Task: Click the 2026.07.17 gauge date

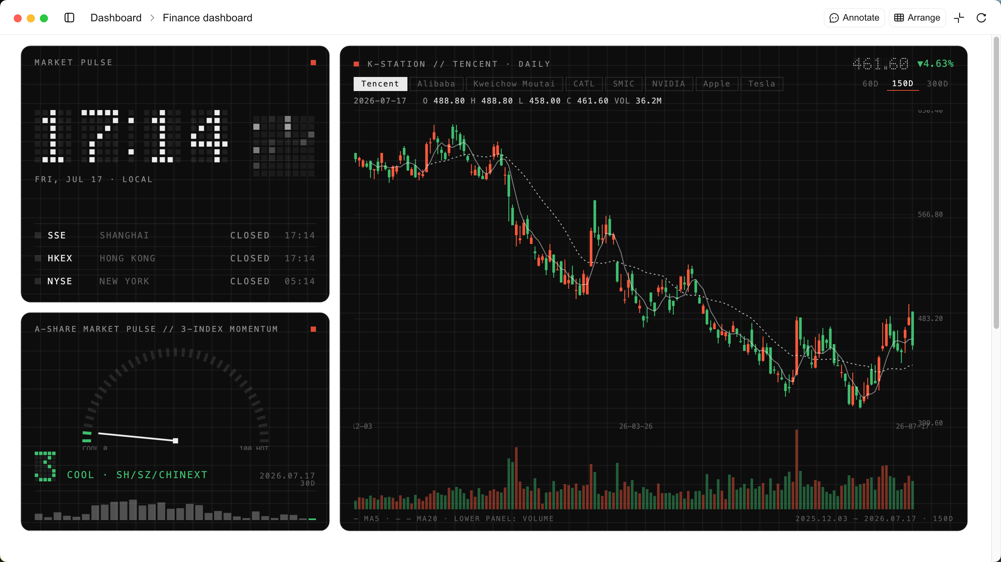Action: (287, 476)
